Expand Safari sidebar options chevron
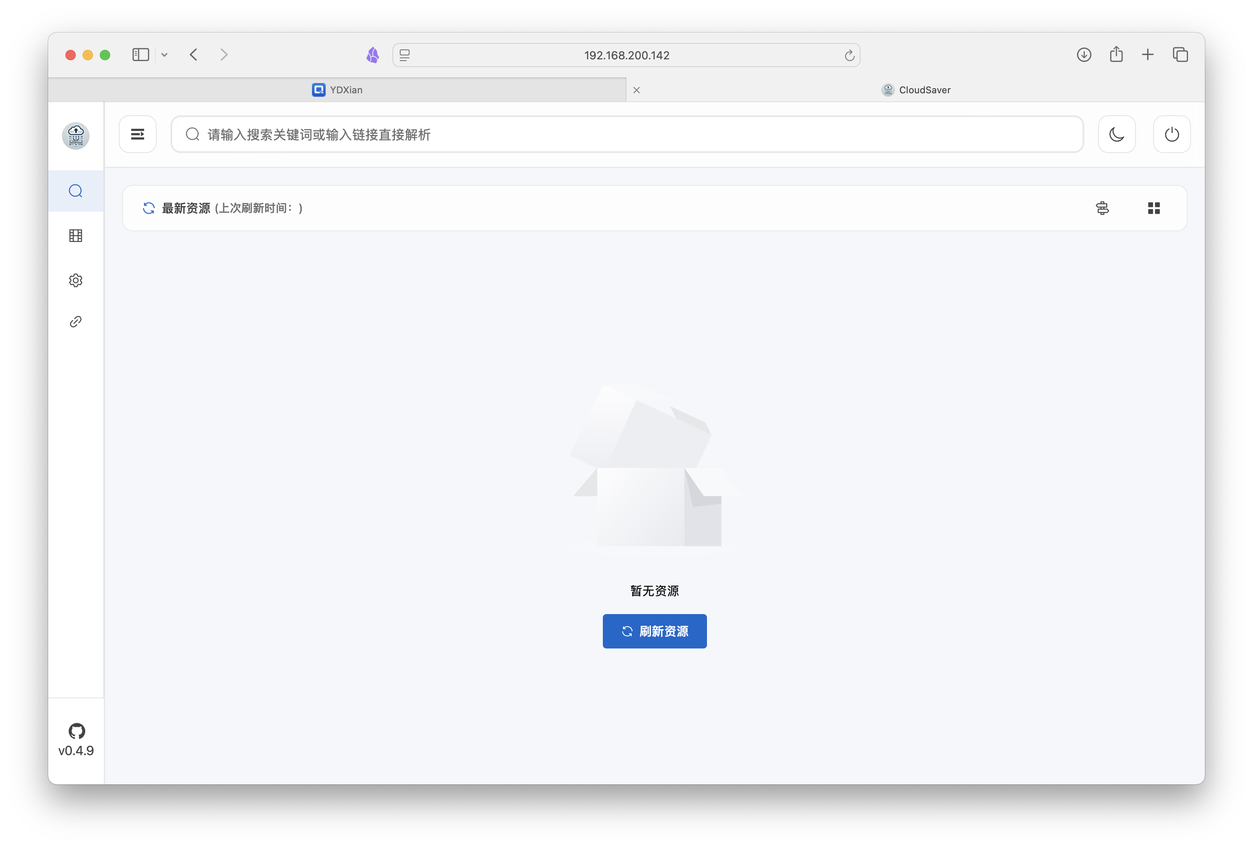The image size is (1253, 848). point(164,55)
